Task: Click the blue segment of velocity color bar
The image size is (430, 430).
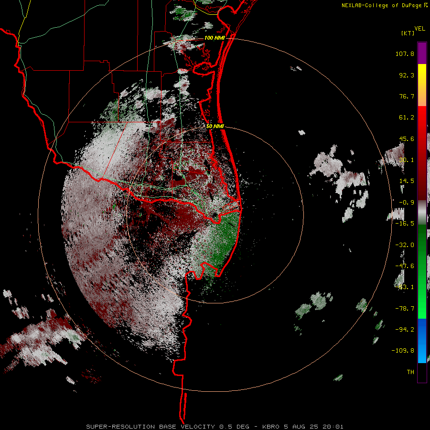Action: [422, 341]
